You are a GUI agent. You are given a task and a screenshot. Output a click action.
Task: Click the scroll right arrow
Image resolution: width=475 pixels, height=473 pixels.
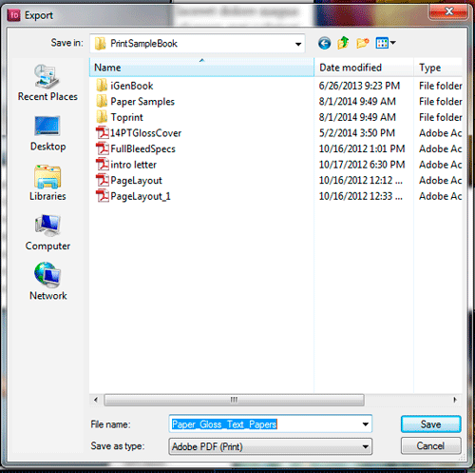pos(455,400)
